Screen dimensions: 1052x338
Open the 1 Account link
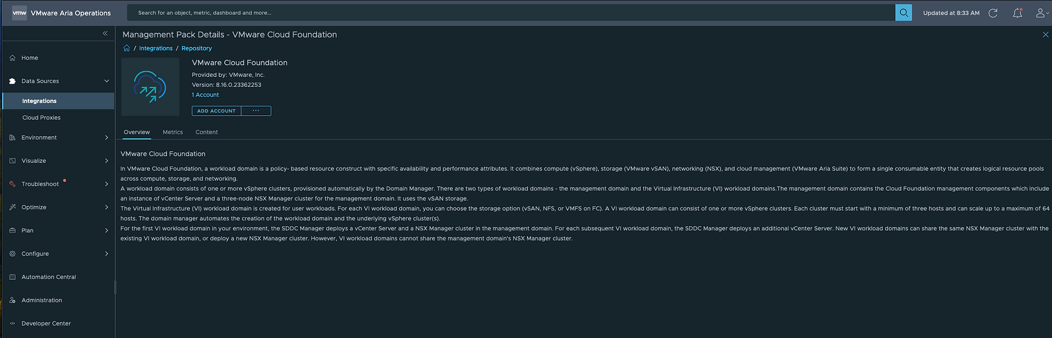[x=205, y=95]
